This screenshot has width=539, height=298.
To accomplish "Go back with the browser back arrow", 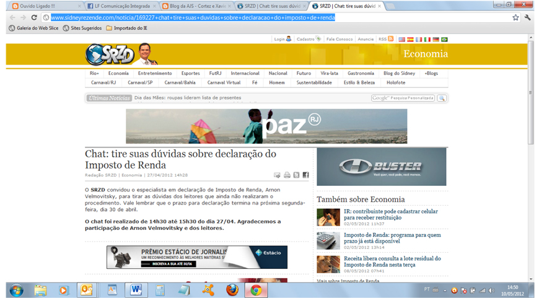I will coord(12,17).
